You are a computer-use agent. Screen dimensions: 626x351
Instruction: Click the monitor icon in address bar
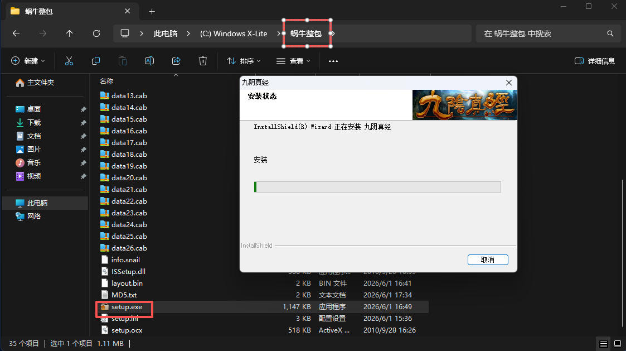(125, 33)
